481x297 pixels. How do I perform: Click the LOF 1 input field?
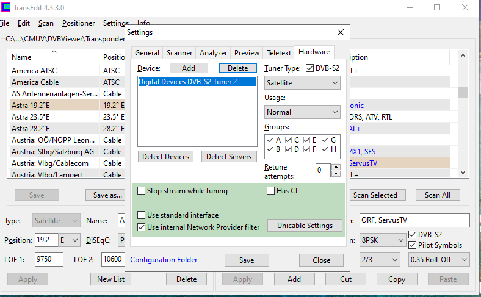tap(48, 260)
